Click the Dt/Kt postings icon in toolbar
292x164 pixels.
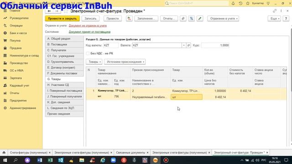pos(129,19)
